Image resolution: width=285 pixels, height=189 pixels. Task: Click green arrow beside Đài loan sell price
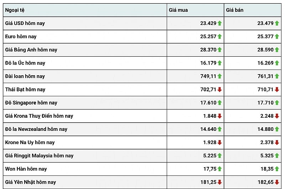277,76
